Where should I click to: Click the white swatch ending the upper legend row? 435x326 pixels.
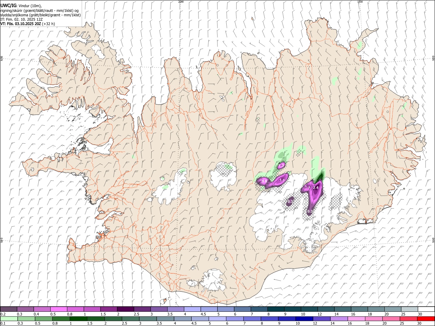coord(426,309)
